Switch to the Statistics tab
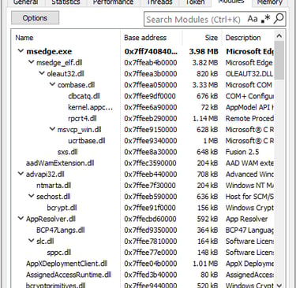 [x=66, y=2]
